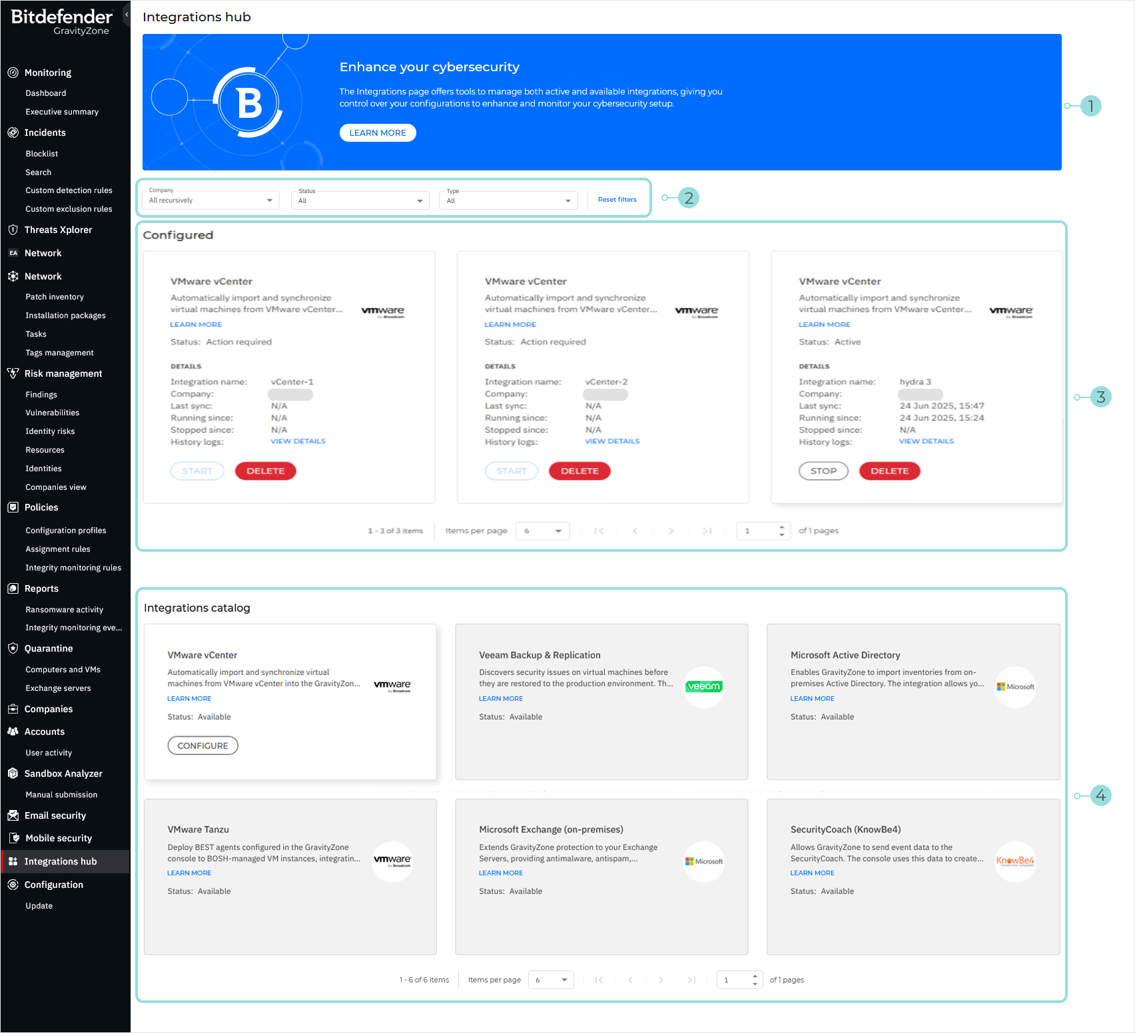Viewport: 1135px width, 1033px height.
Task: Open the Monitoring section icon
Action: click(x=13, y=72)
